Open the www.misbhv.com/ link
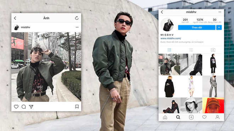The height and width of the screenshot is (131, 234). pyautogui.click(x=171, y=38)
